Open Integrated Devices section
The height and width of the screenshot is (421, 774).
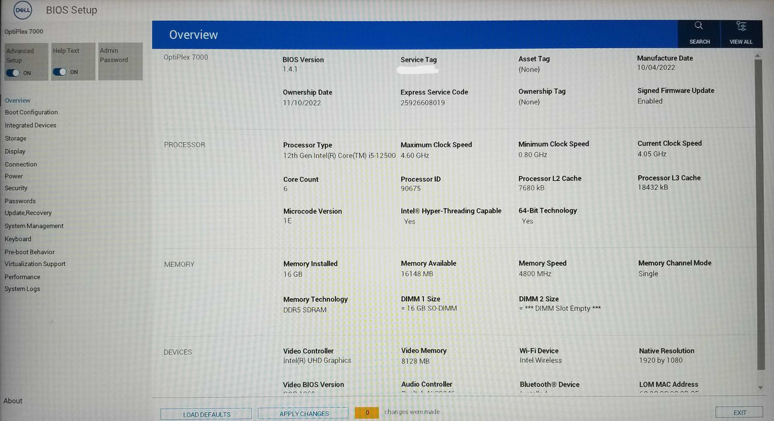point(31,126)
